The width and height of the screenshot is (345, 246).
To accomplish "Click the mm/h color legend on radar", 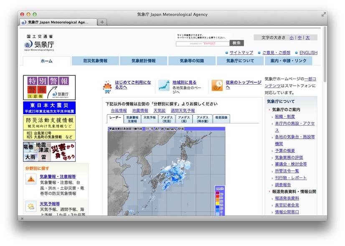I will pos(220,201).
